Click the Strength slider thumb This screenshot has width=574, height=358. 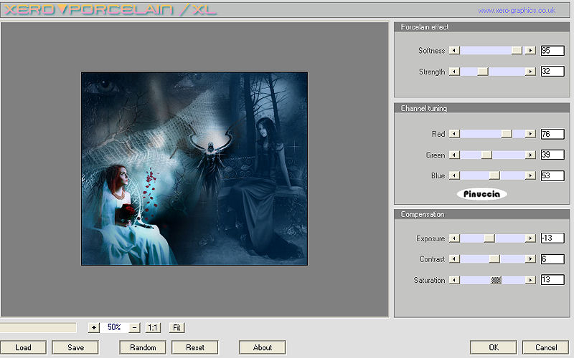click(x=483, y=71)
